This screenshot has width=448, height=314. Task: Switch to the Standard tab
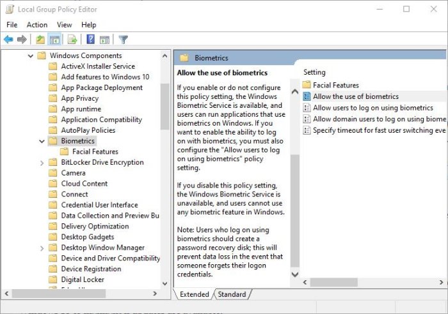click(232, 294)
